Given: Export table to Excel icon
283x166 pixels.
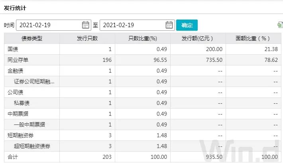Looking at the screenshot, I should [280, 25].
